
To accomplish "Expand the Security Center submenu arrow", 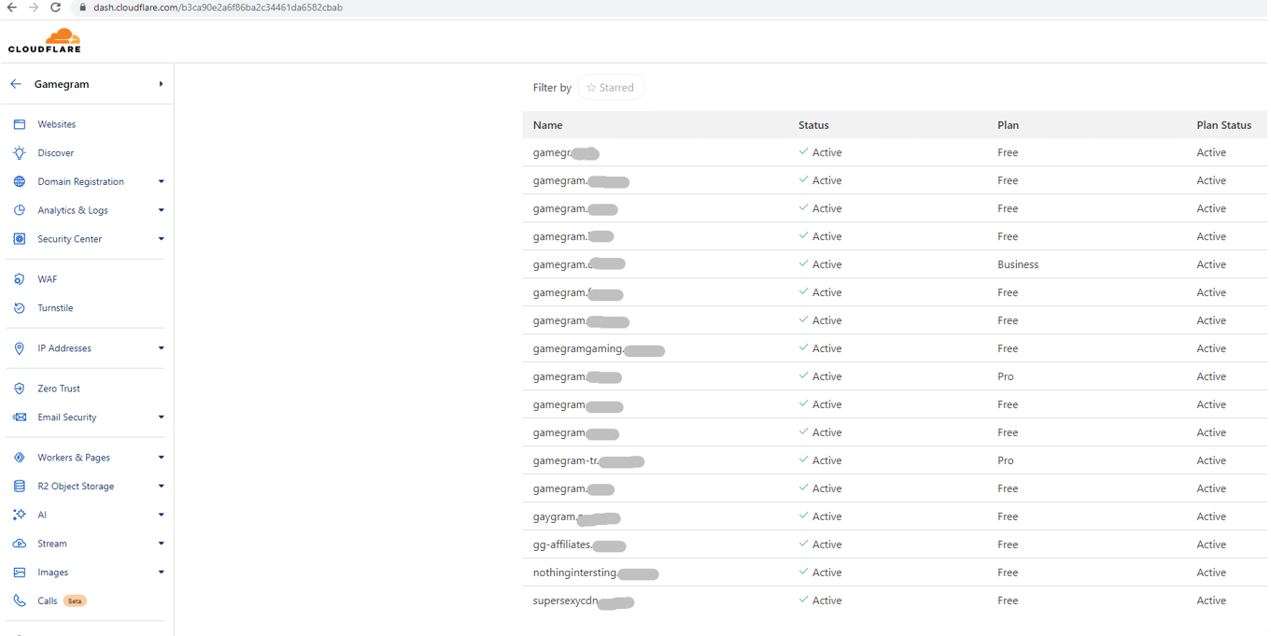I will 161,239.
